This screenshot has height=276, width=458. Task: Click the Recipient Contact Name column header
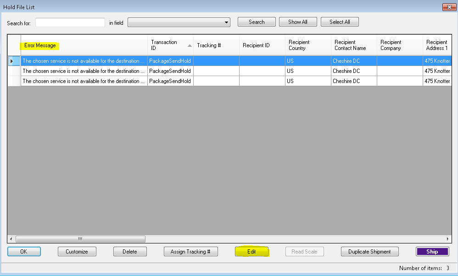tap(354, 45)
